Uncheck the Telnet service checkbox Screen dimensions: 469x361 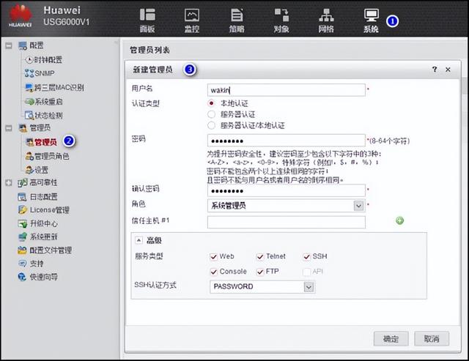(x=260, y=257)
